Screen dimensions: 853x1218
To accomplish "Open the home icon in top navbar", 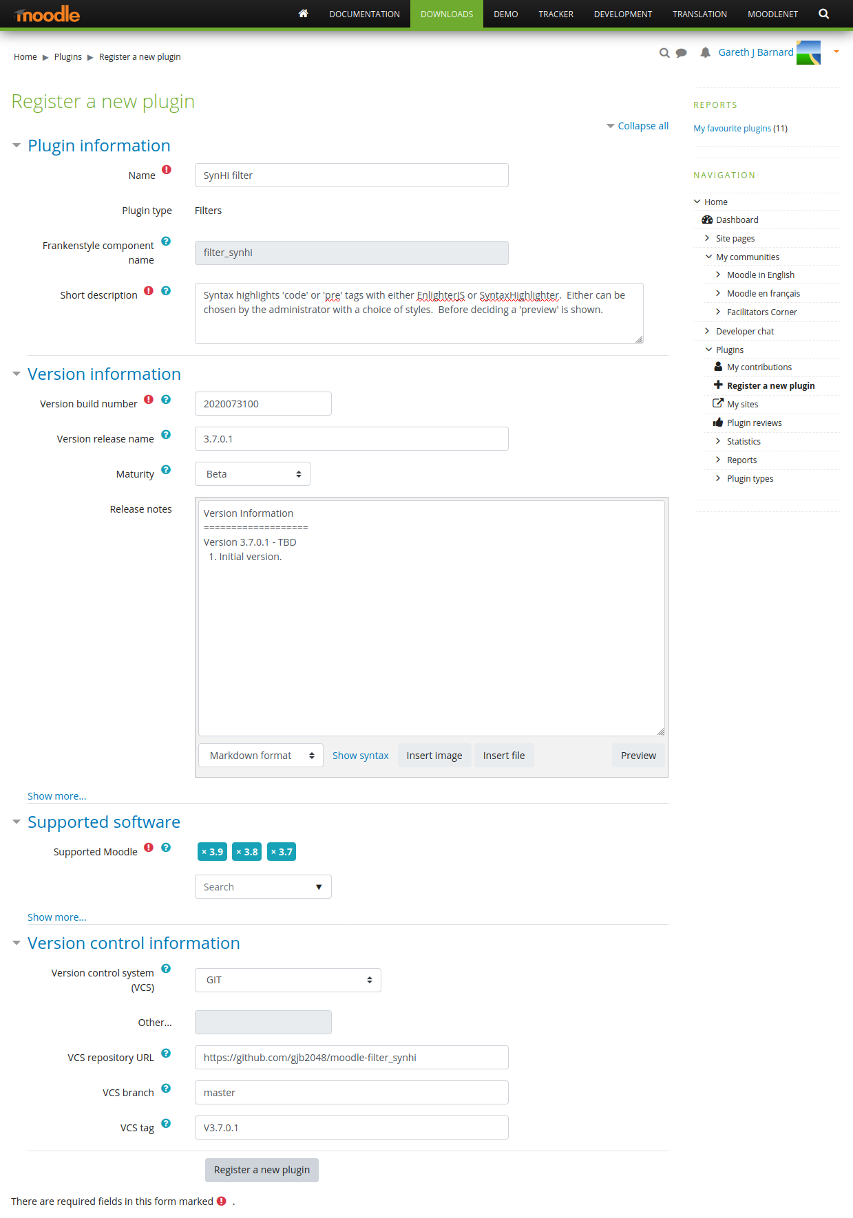I will point(303,14).
